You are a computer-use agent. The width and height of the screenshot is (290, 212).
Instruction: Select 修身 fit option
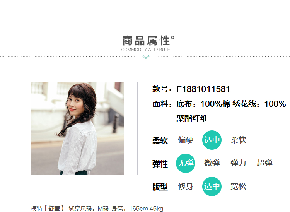186,186
